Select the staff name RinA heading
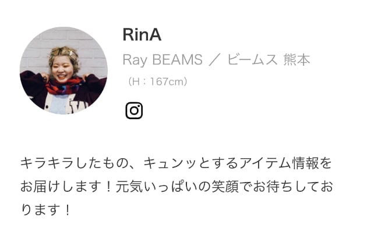 142,34
